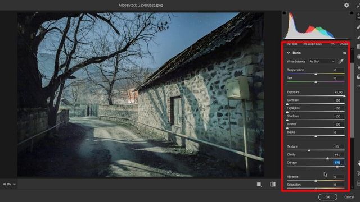The height and width of the screenshot is (202, 360).
Task: Click the Tint slider handle
Action: click(316, 82)
